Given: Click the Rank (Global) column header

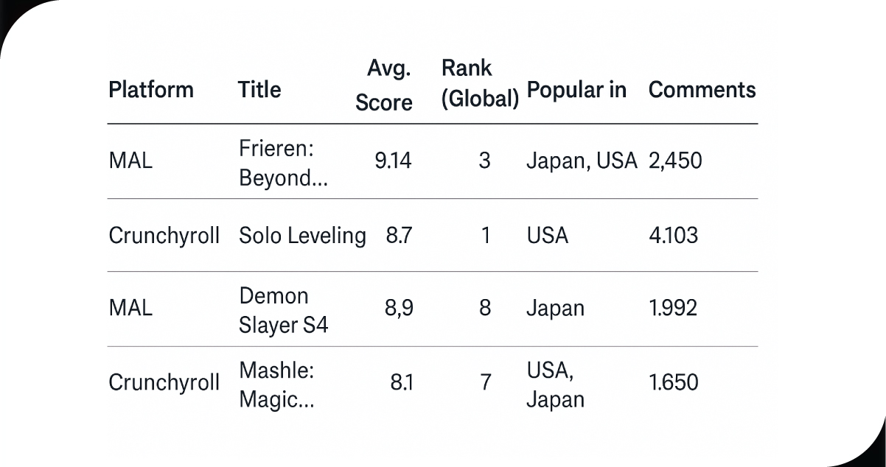Looking at the screenshot, I should coord(479,82).
